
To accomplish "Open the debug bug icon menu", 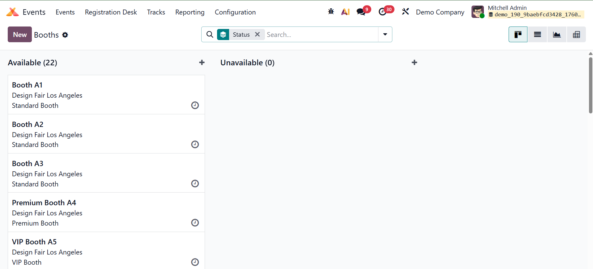I will click(x=331, y=12).
